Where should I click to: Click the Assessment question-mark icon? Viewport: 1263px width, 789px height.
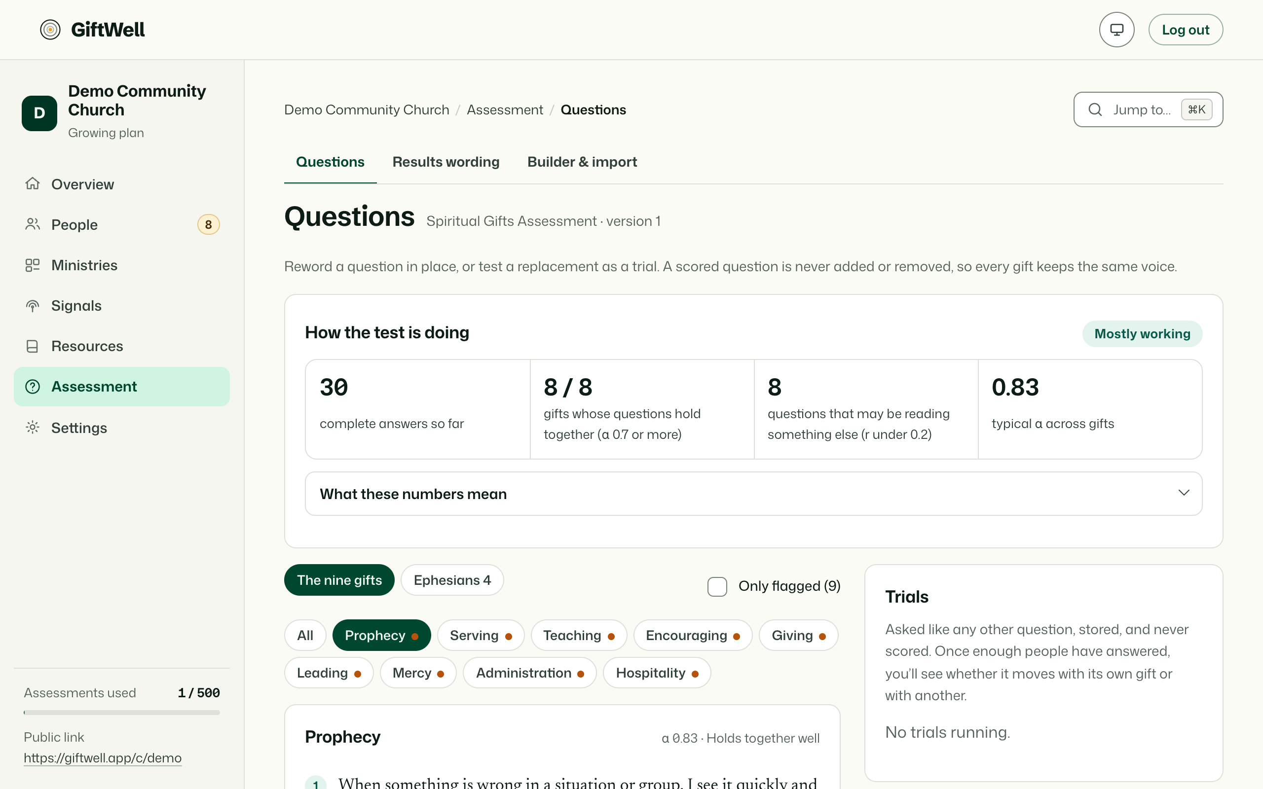click(33, 387)
